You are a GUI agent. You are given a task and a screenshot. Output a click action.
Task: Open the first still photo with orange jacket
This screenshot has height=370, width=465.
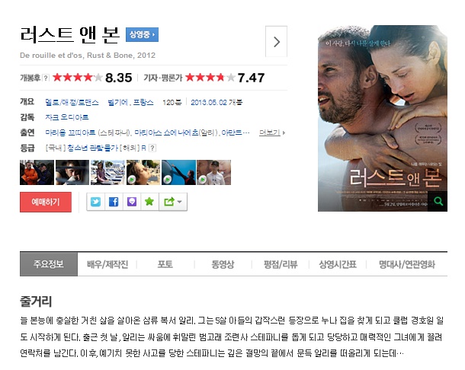[x=37, y=172]
